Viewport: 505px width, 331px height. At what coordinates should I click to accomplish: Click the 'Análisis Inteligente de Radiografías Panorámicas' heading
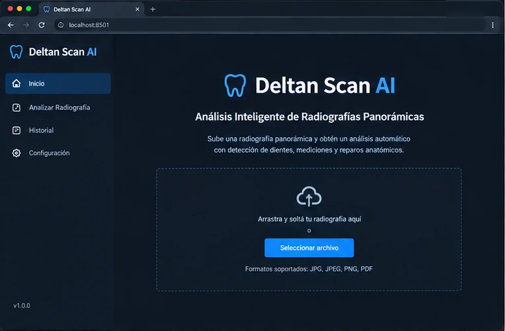click(x=309, y=117)
